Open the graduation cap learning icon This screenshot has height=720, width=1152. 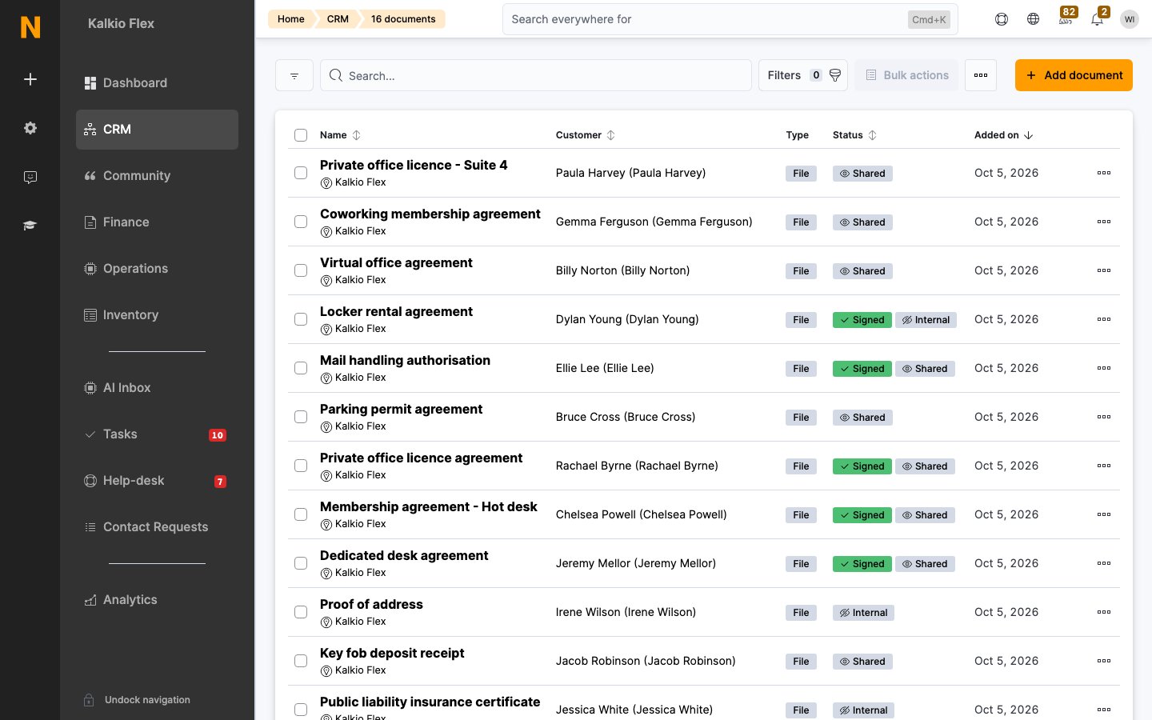30,226
